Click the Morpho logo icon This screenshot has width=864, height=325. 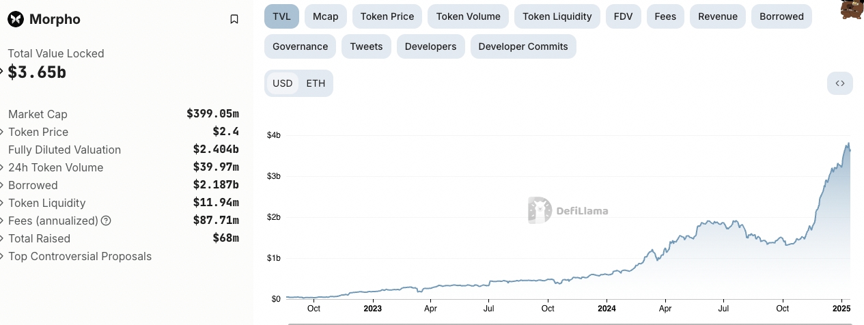tap(16, 19)
